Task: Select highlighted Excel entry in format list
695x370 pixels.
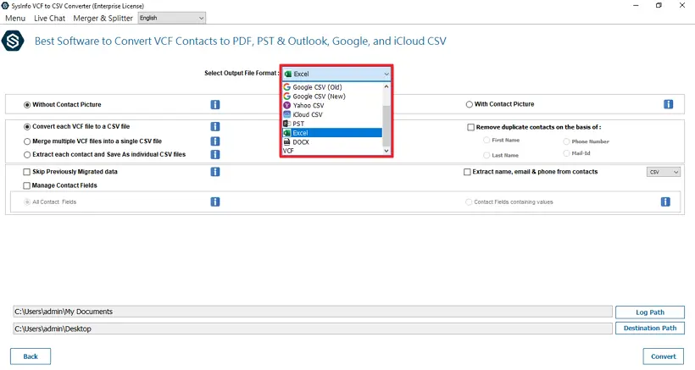Action: click(x=332, y=133)
